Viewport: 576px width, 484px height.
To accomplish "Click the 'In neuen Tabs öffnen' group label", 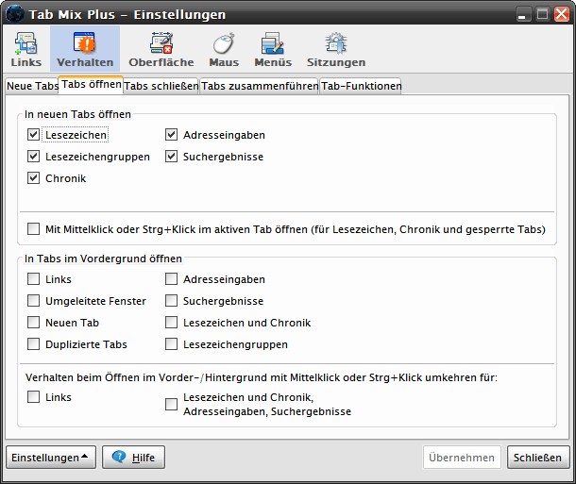I will (77, 114).
